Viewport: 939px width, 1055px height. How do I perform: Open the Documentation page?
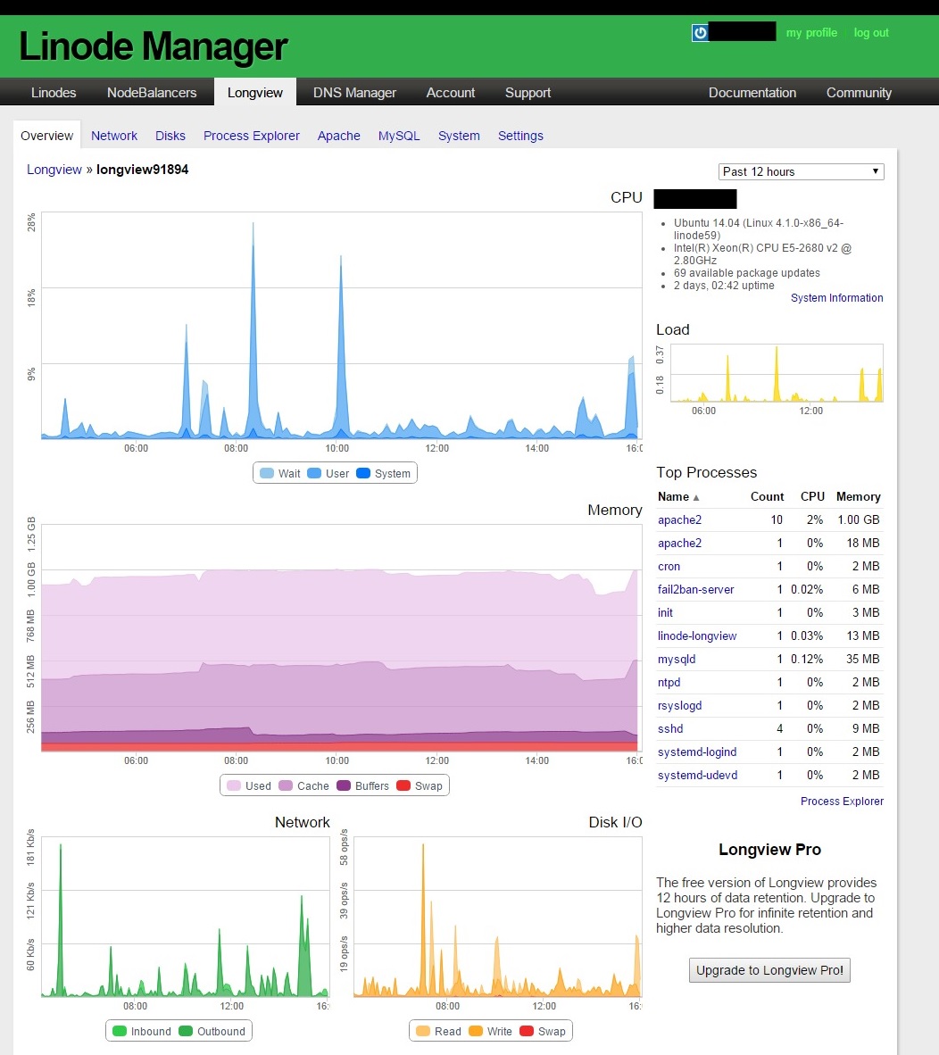click(752, 92)
